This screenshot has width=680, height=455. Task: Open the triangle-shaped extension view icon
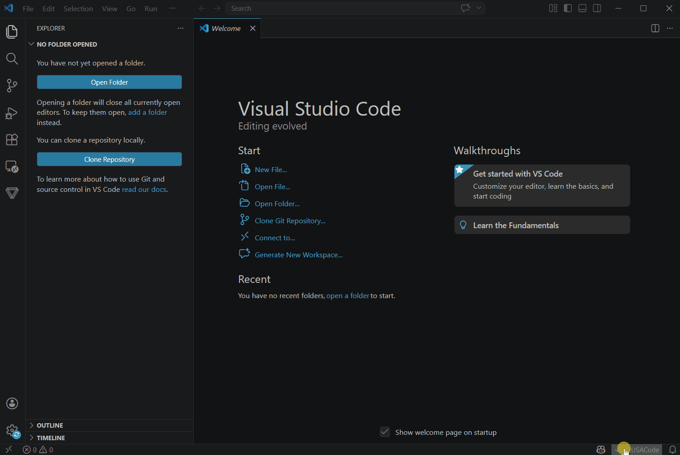pos(12,193)
